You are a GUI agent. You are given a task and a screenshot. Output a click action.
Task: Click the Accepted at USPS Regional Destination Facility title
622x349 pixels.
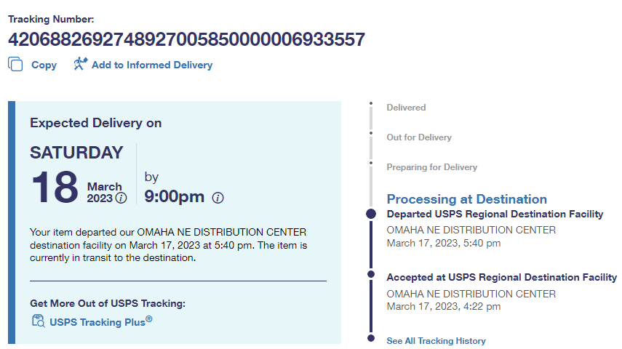(x=501, y=277)
